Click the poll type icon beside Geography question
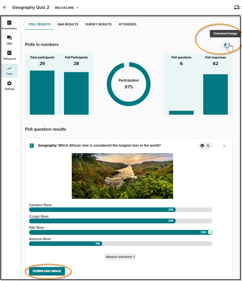The width and height of the screenshot is (242, 281). (x=32, y=145)
